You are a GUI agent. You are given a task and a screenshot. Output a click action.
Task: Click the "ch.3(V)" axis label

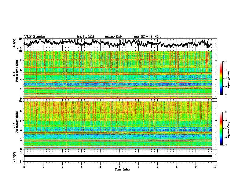(15, 157)
